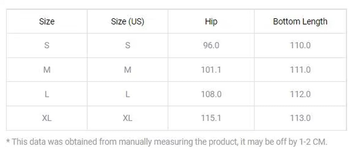The height and width of the screenshot is (160, 355).
Task: Click bottom length value 111.0
Action: coord(300,70)
